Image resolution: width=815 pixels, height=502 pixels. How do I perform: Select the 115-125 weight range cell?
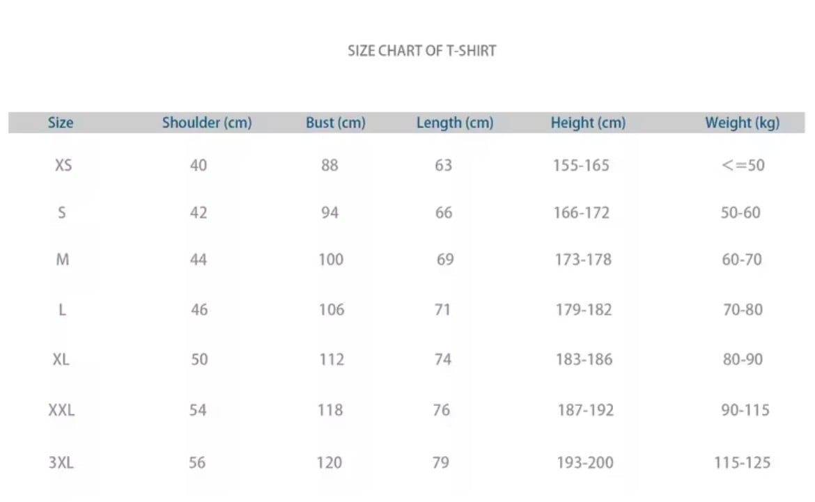[742, 462]
